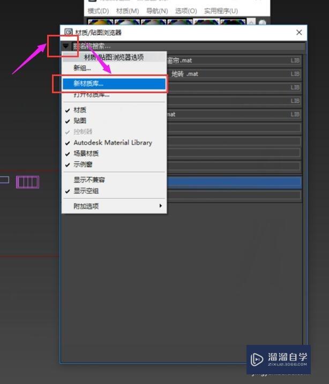Image resolution: width=329 pixels, height=384 pixels.
Task: Toggle the 示例窗 checkmark option
Action: click(114, 164)
